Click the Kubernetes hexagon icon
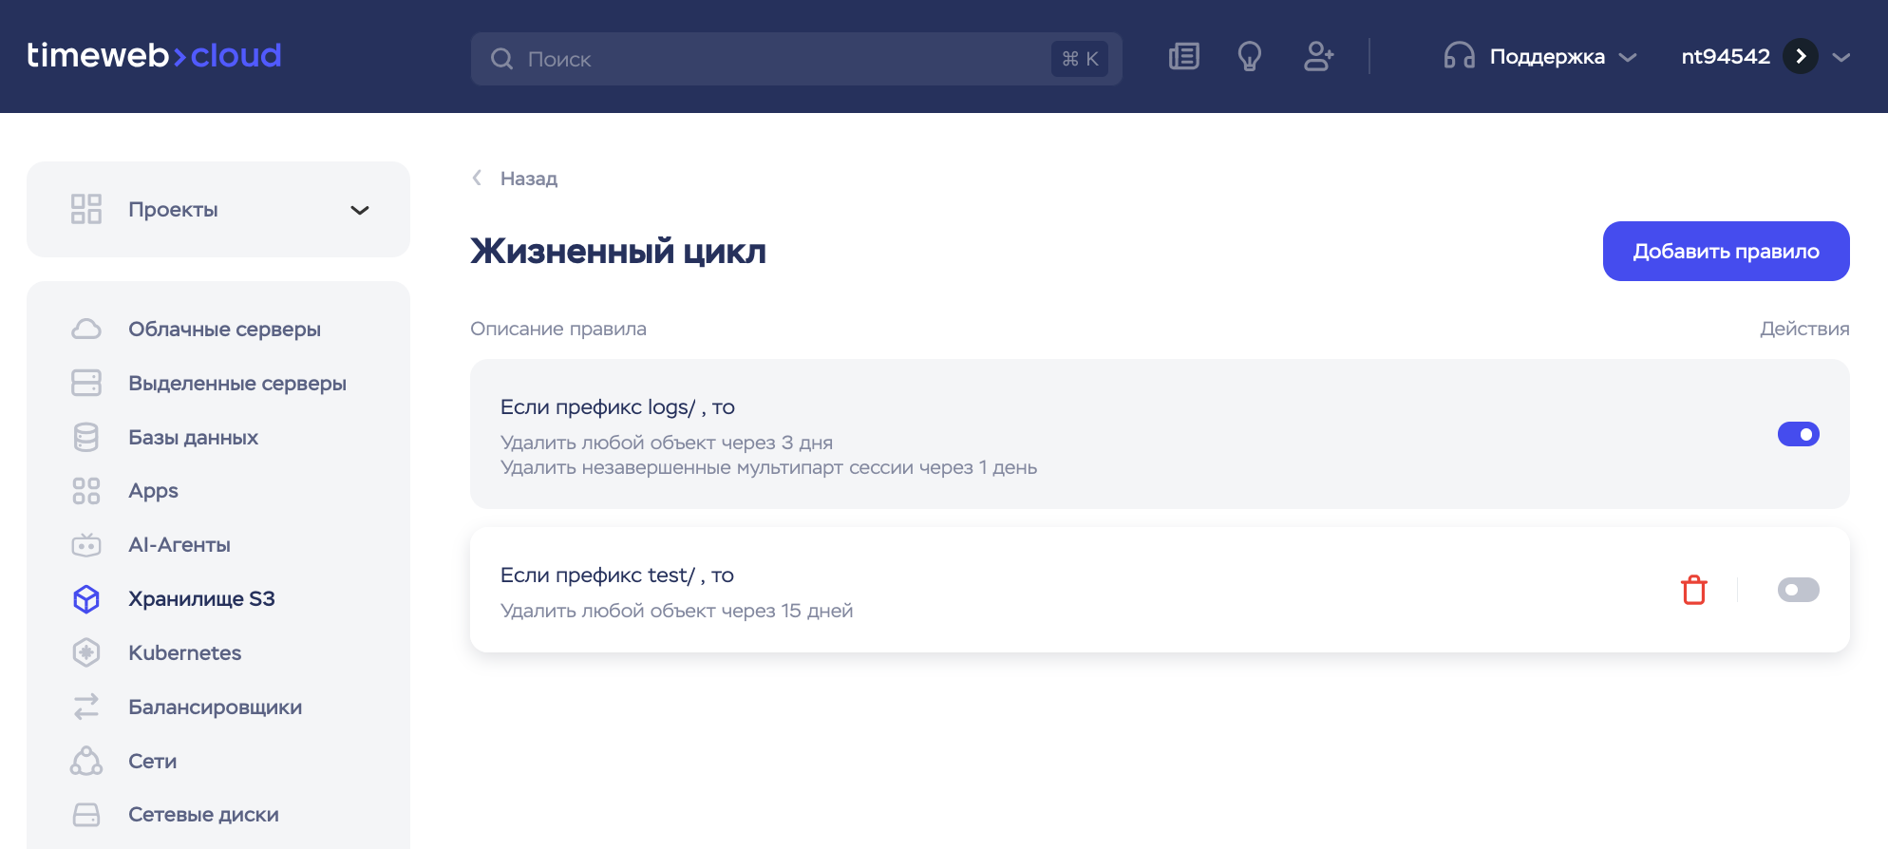1888x849 pixels. tap(86, 653)
